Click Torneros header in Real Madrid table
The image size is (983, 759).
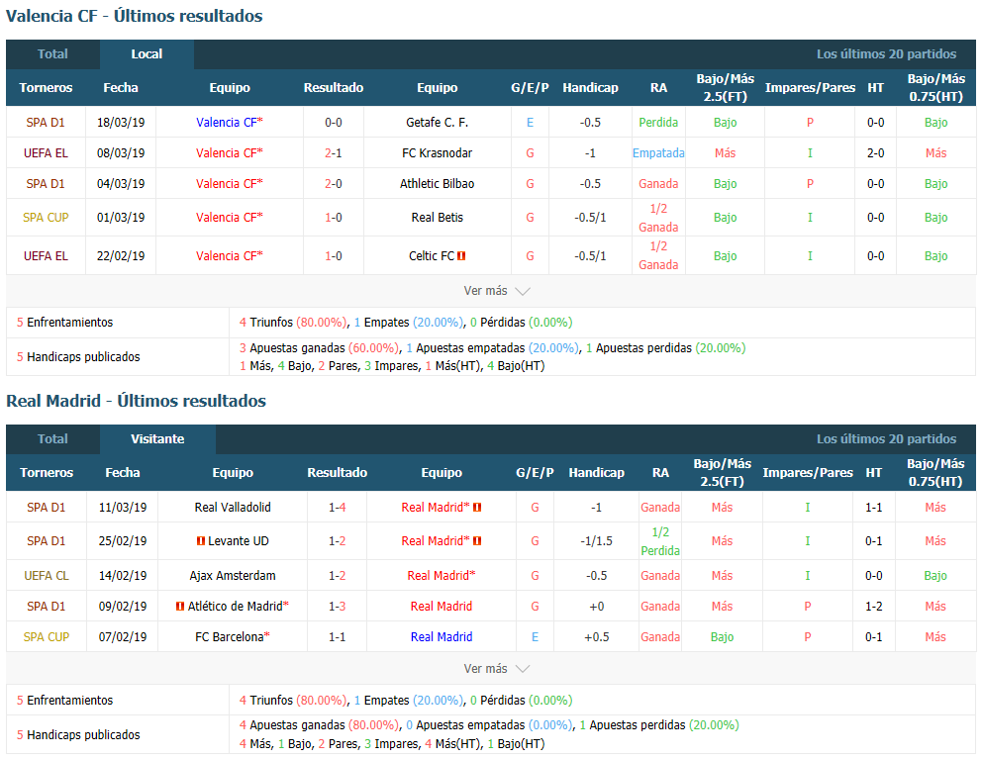tap(47, 473)
